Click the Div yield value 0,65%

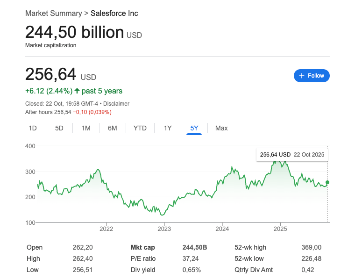click(192, 270)
